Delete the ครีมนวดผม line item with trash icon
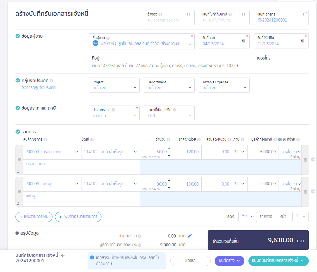The image size is (317, 272). [x=305, y=160]
